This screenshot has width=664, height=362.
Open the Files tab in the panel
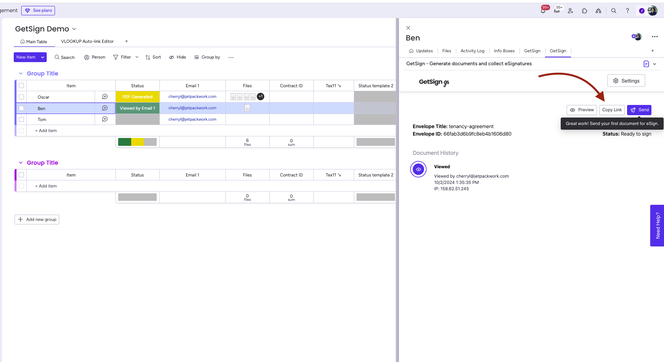tap(447, 51)
